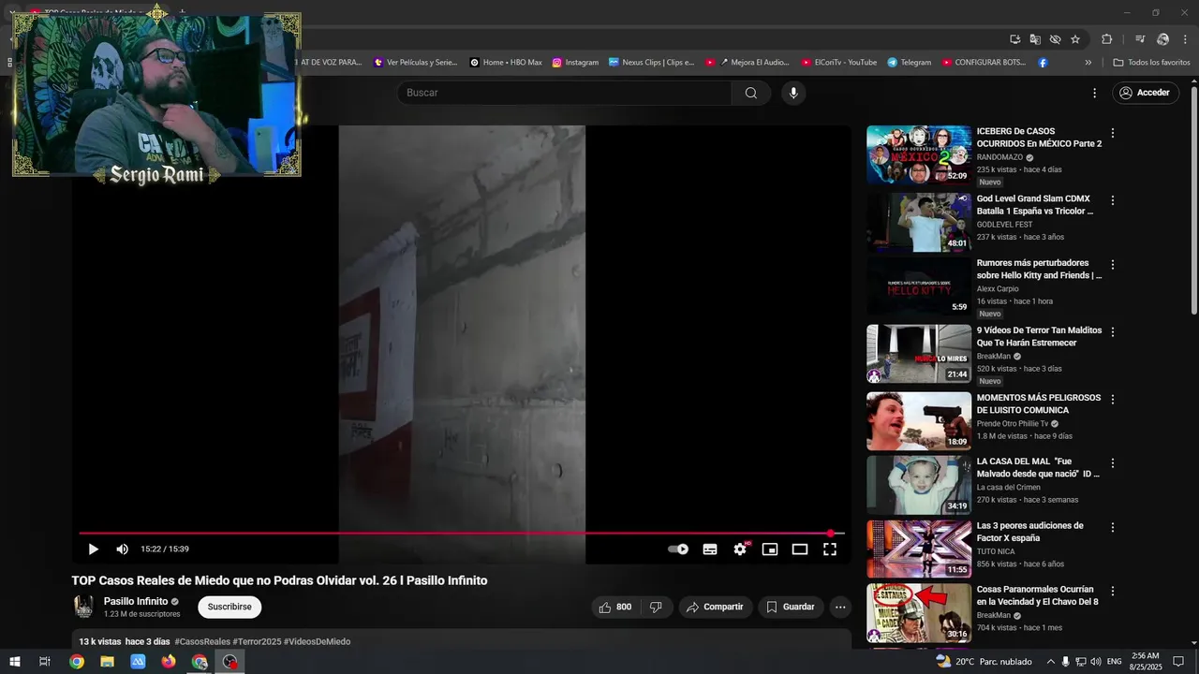Screen dimensions: 1199x674
Task: Switch to OBS Studio on taskbar
Action: pyautogui.click(x=230, y=662)
